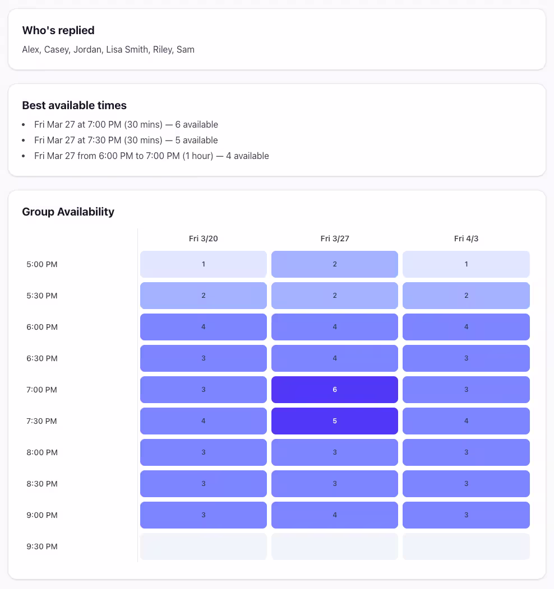
Task: Open the top suggestion showing 6 available
Action: point(126,124)
